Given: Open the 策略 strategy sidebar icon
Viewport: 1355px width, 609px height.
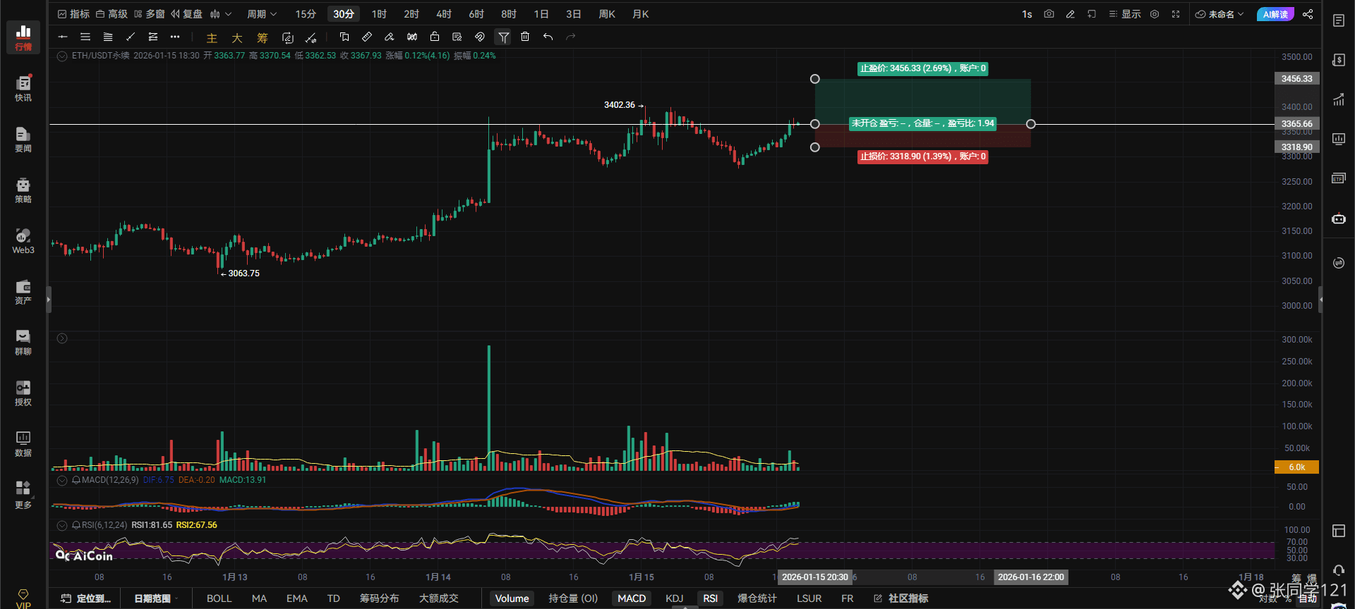Looking at the screenshot, I should tap(23, 190).
